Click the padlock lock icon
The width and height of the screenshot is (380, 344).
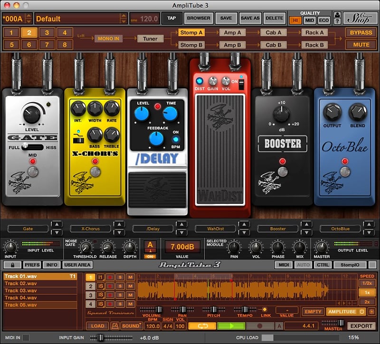coord(12,265)
